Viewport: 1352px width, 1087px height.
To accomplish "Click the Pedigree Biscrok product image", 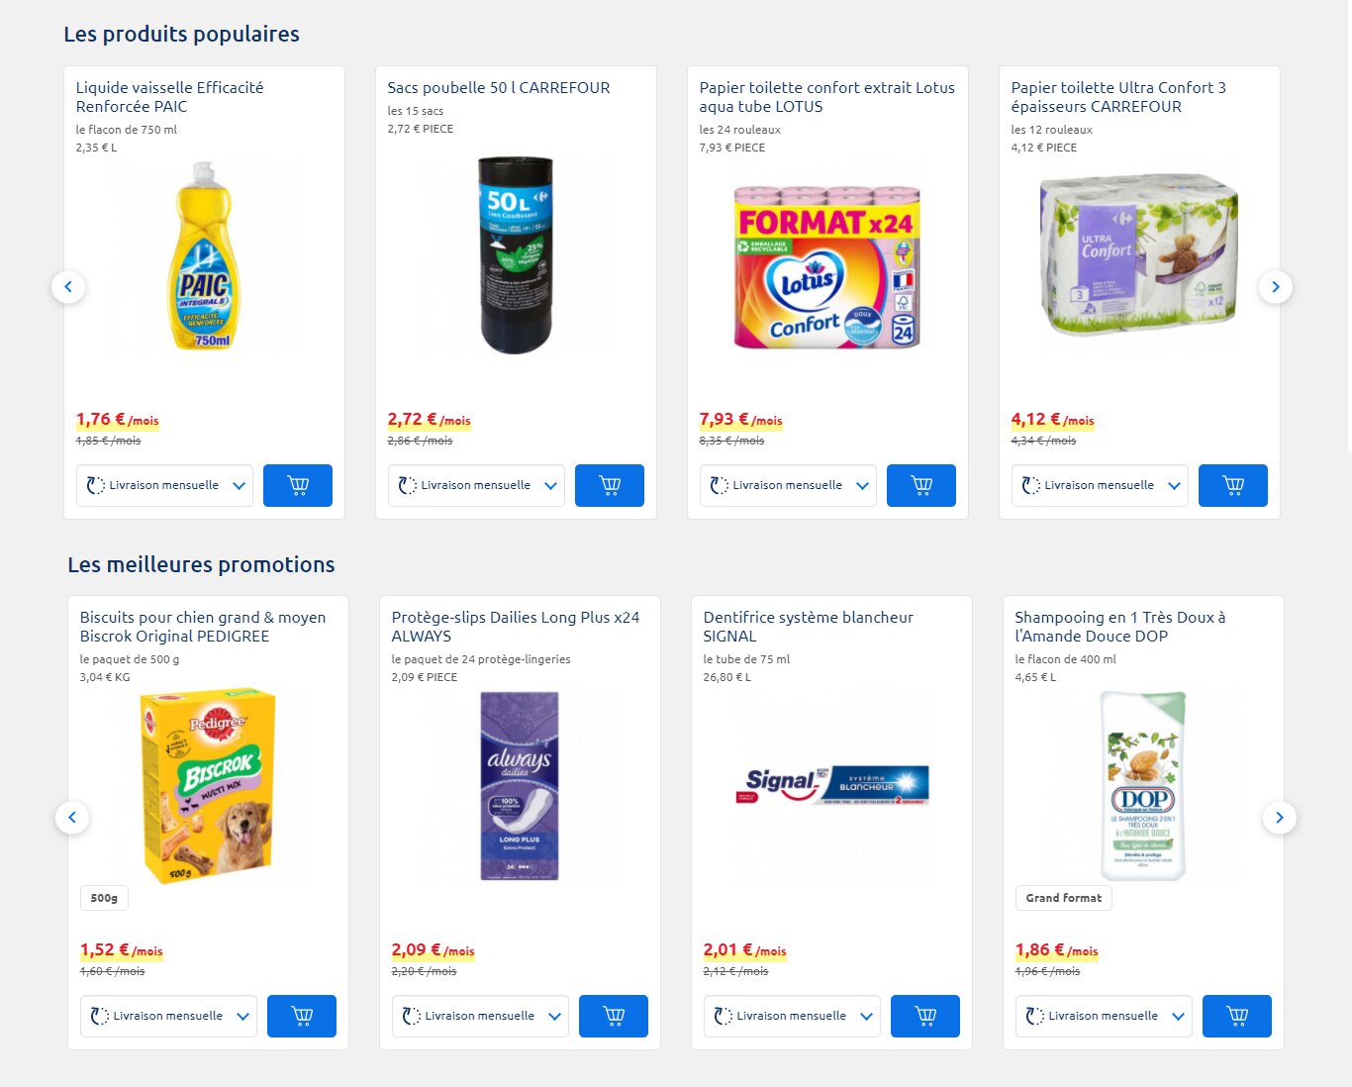I will click(x=208, y=787).
